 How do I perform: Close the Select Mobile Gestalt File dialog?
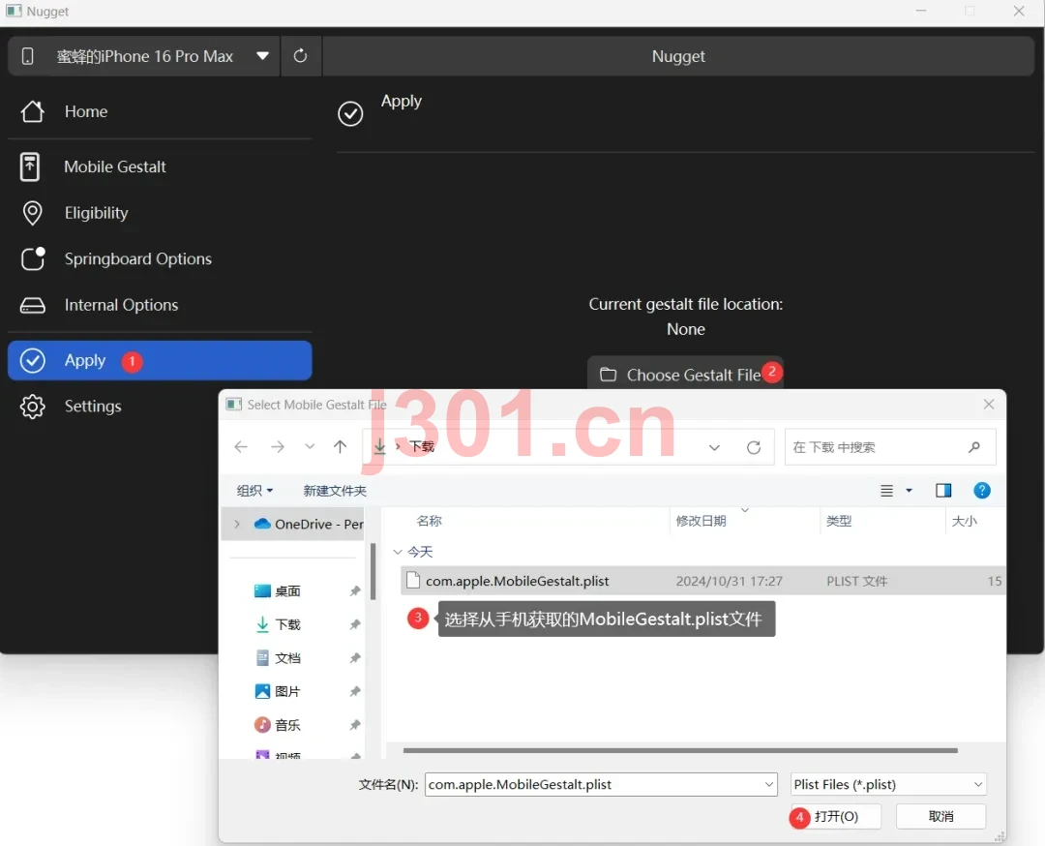click(989, 405)
